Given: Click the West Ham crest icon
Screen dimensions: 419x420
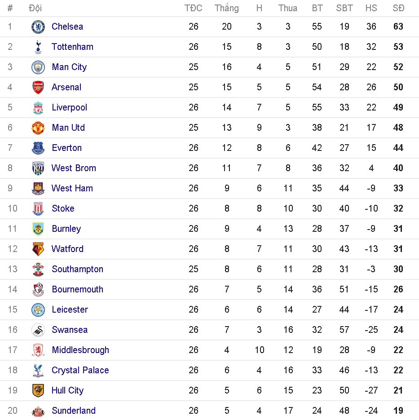Looking at the screenshot, I should coord(38,188).
